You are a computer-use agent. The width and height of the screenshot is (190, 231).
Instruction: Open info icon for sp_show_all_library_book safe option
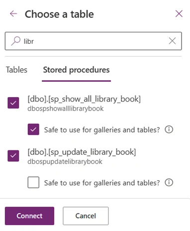point(169,129)
